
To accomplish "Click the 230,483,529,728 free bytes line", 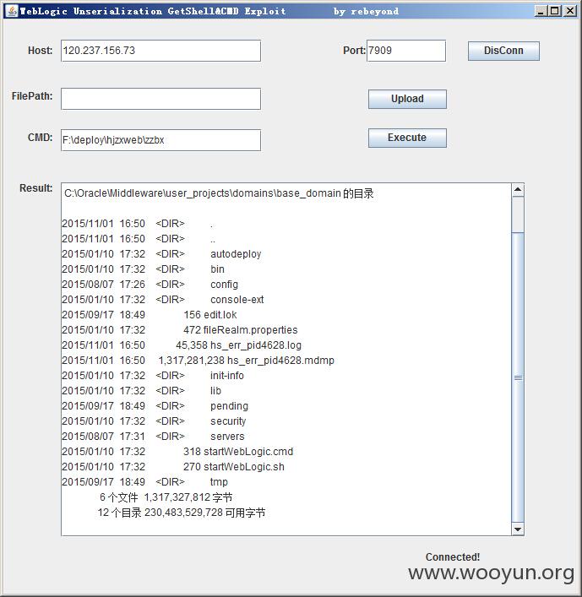I will click(182, 513).
